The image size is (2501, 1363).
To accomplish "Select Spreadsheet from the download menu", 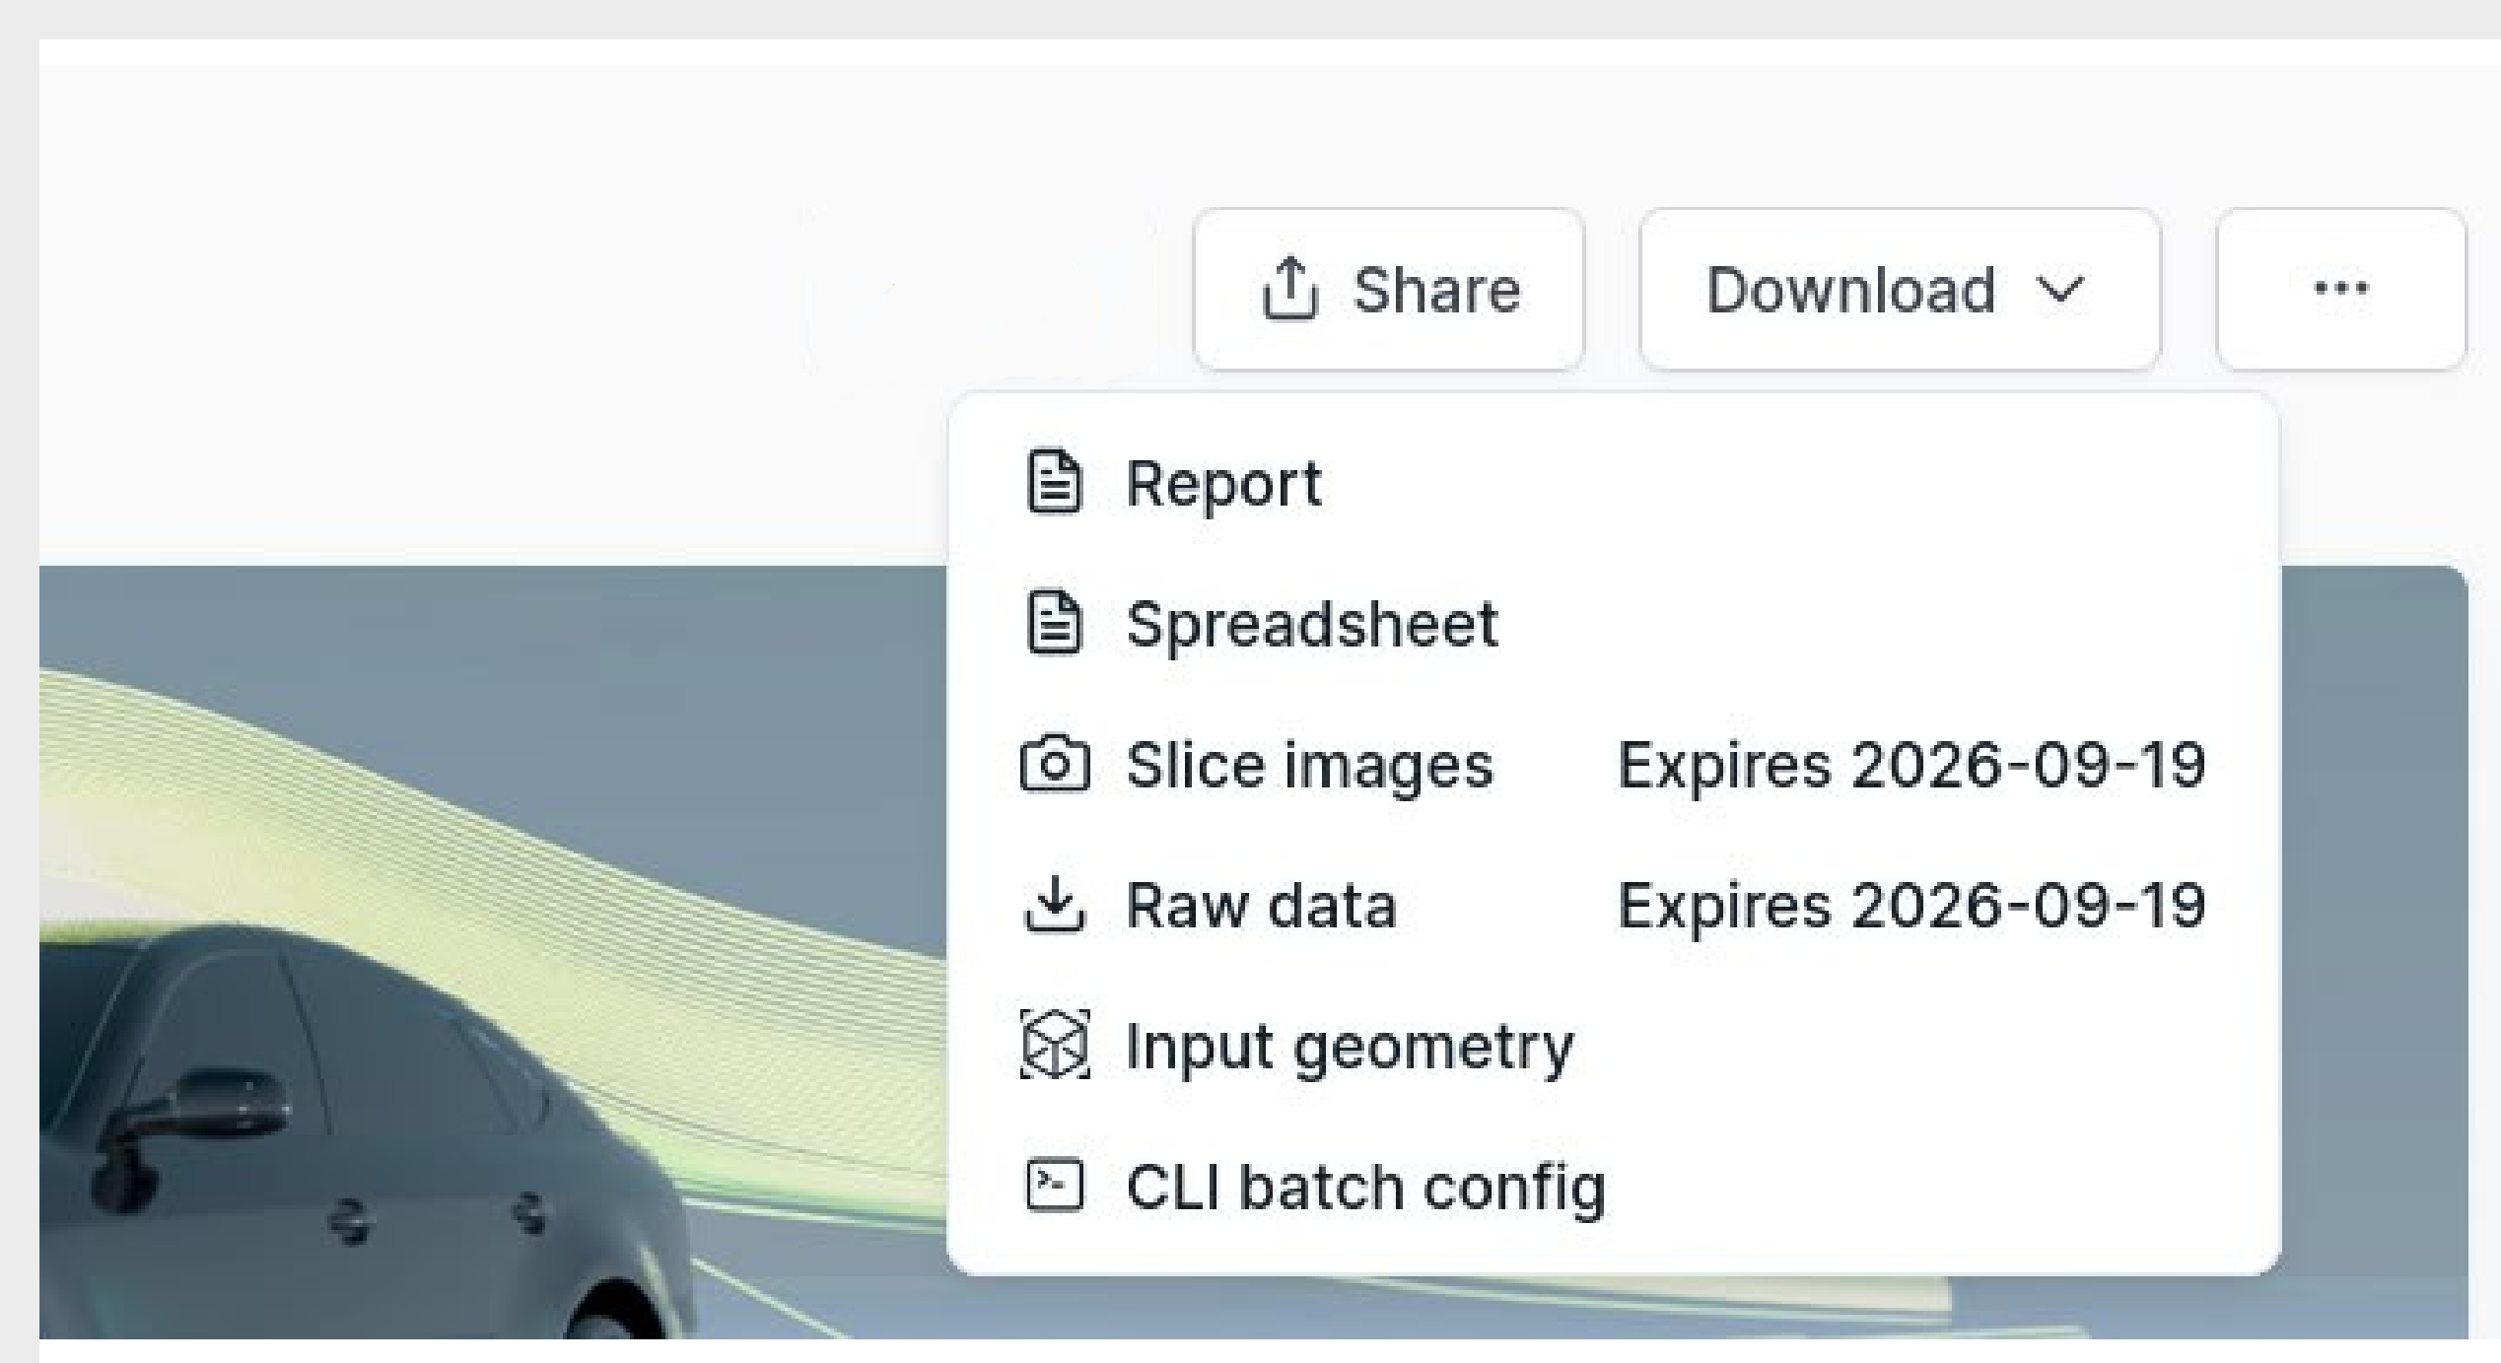I will (x=1311, y=624).
